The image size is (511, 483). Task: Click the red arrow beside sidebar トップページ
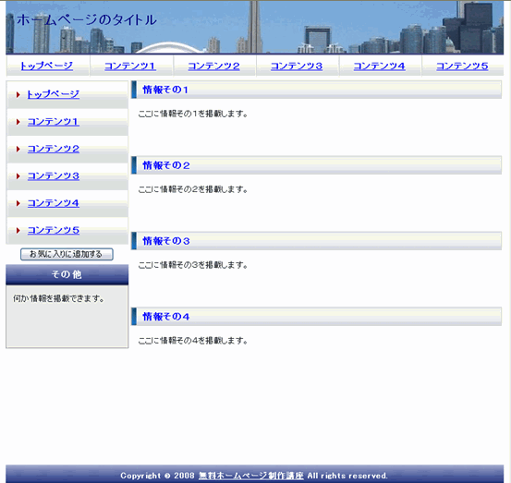(18, 95)
